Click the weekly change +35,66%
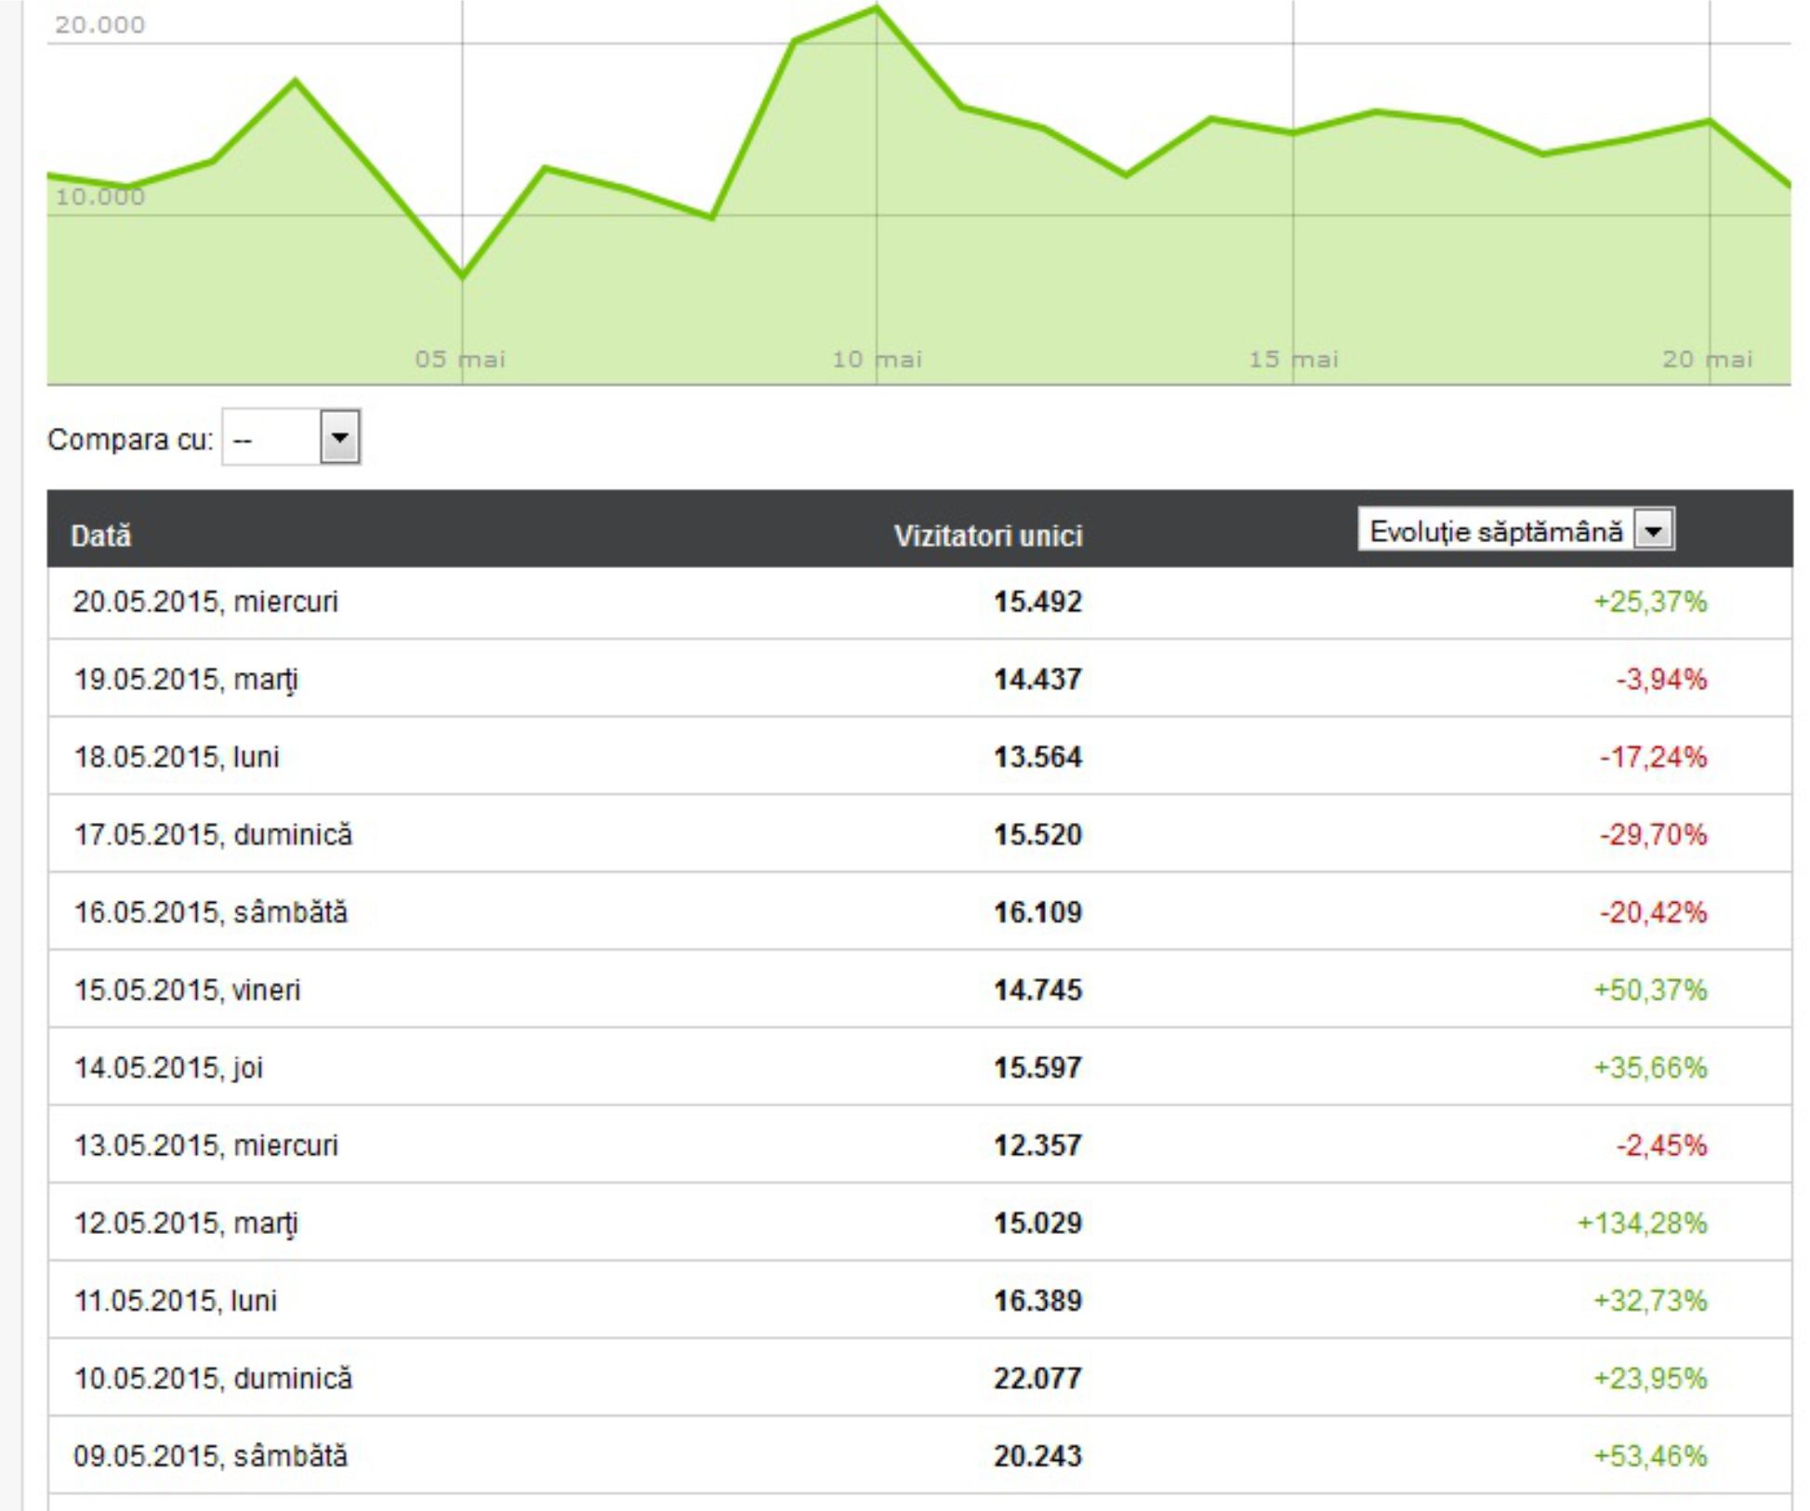This screenshot has height=1511, width=1810. (x=1650, y=1068)
